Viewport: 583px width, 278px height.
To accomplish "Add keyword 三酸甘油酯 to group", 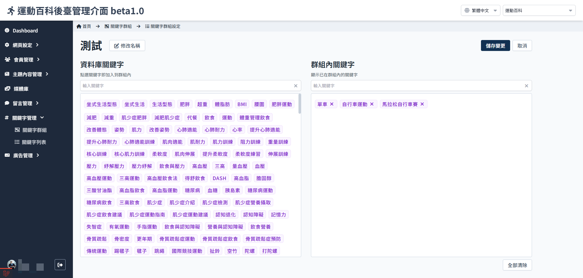I will tap(99, 190).
